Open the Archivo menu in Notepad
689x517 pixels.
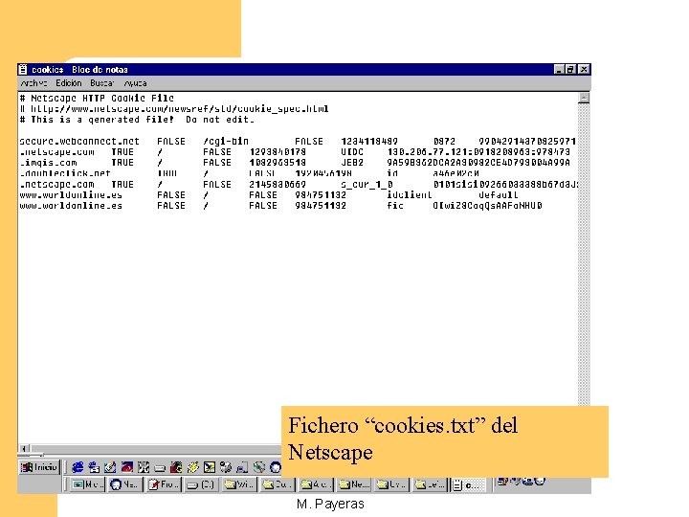click(33, 83)
